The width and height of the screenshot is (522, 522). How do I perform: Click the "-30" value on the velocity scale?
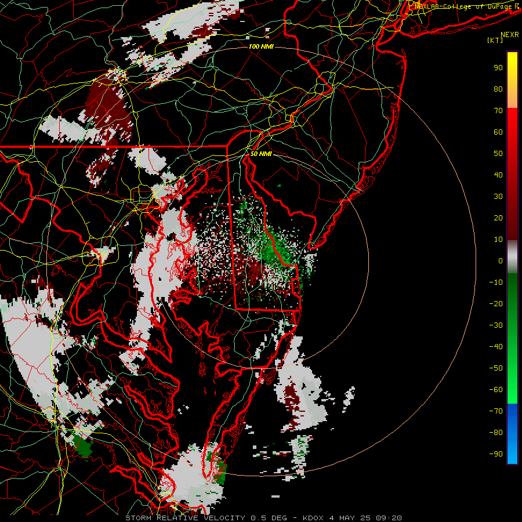pyautogui.click(x=496, y=325)
